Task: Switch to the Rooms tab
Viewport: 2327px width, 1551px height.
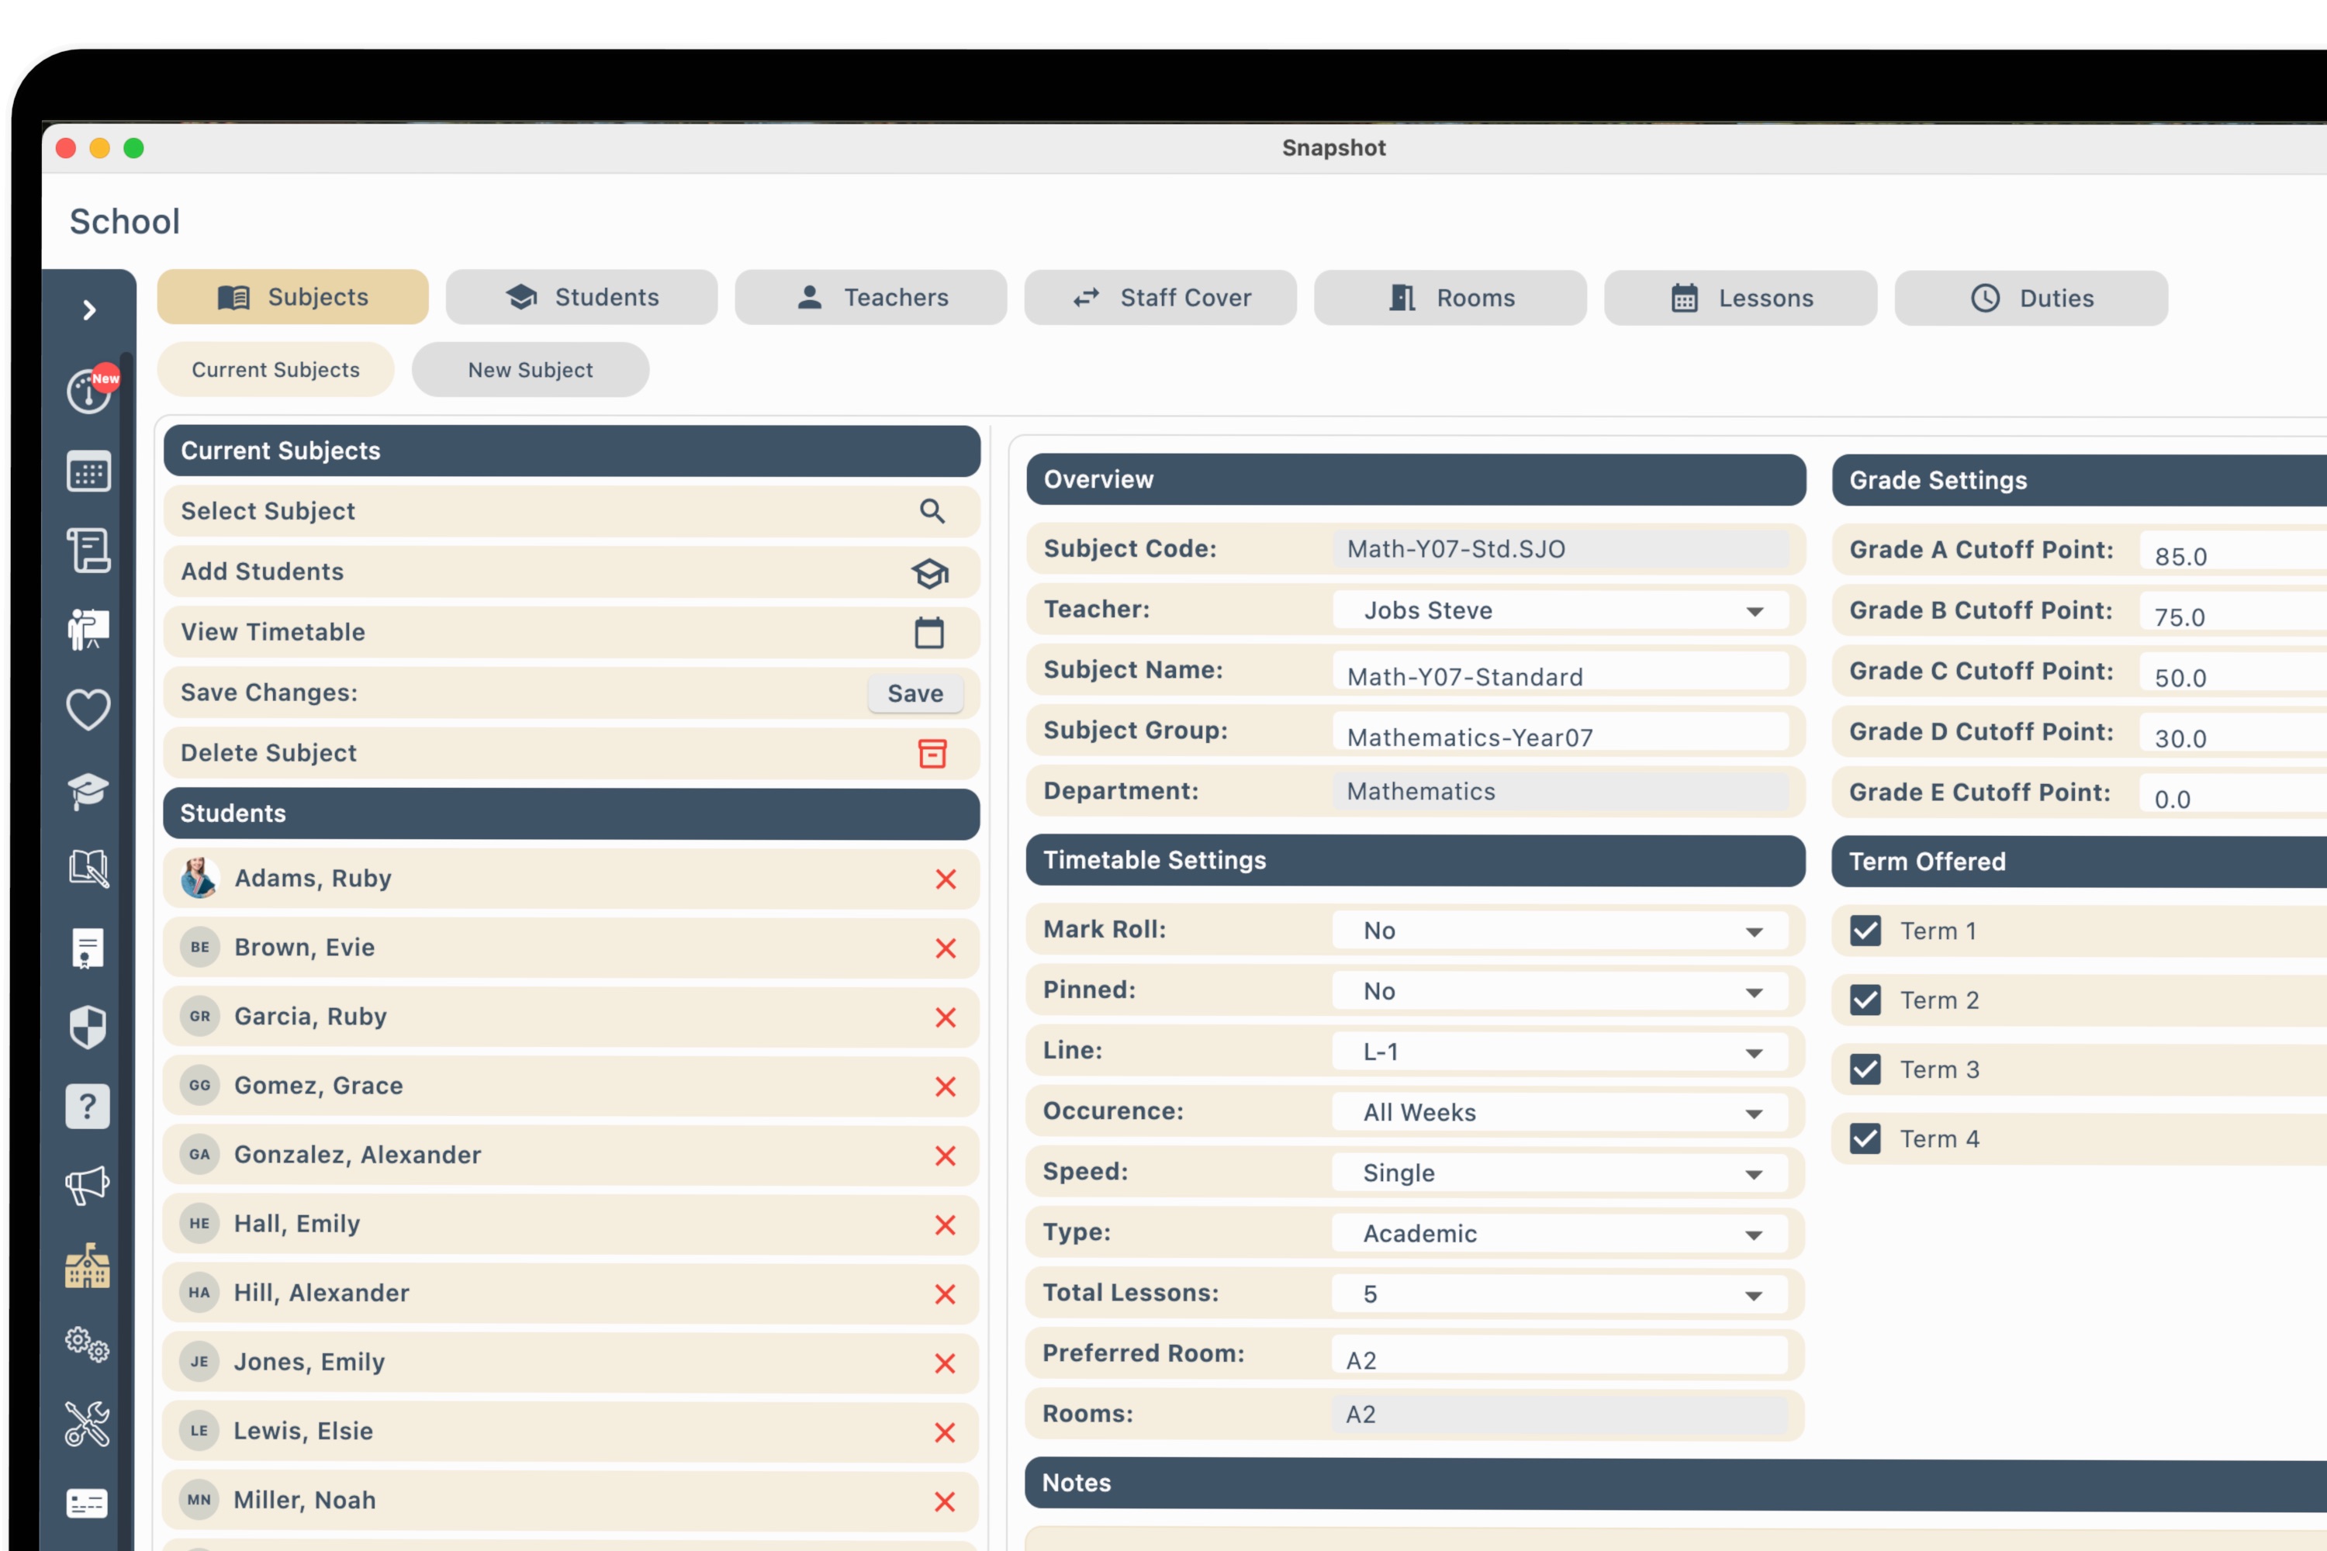Action: point(1450,298)
